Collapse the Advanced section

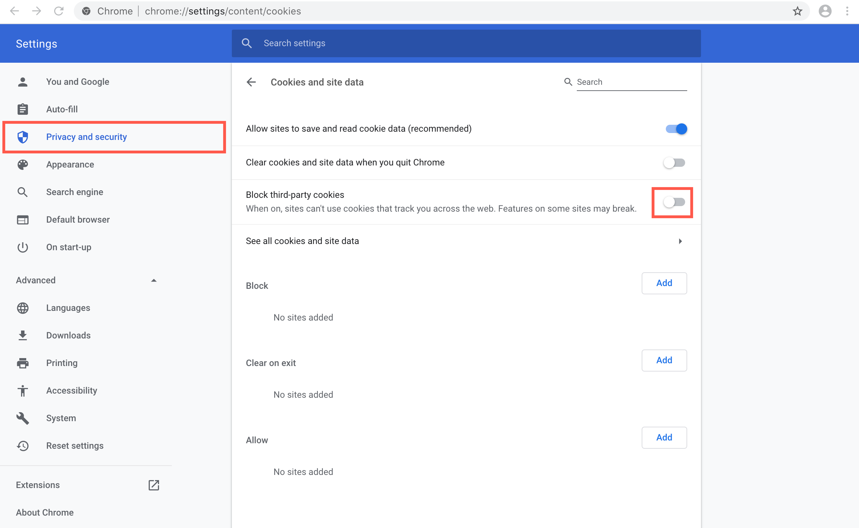154,280
